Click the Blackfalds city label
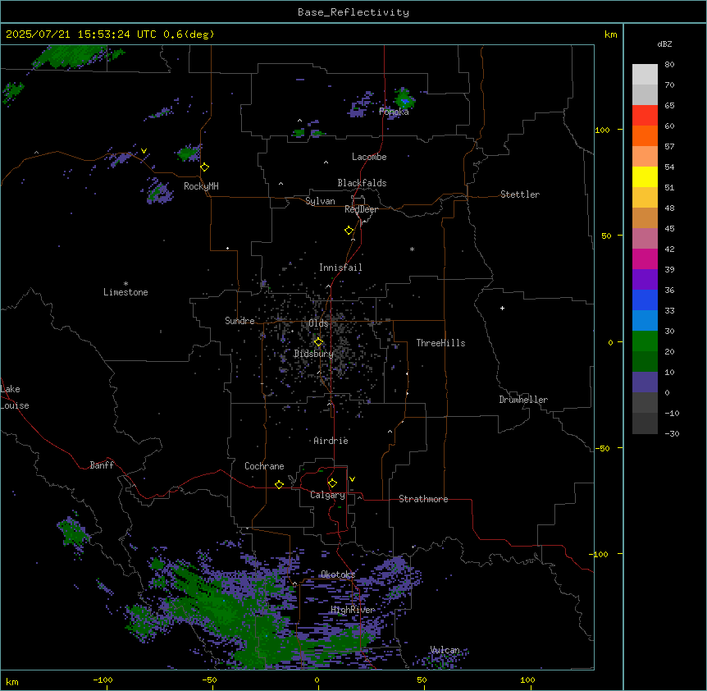The image size is (707, 691). pyautogui.click(x=362, y=183)
